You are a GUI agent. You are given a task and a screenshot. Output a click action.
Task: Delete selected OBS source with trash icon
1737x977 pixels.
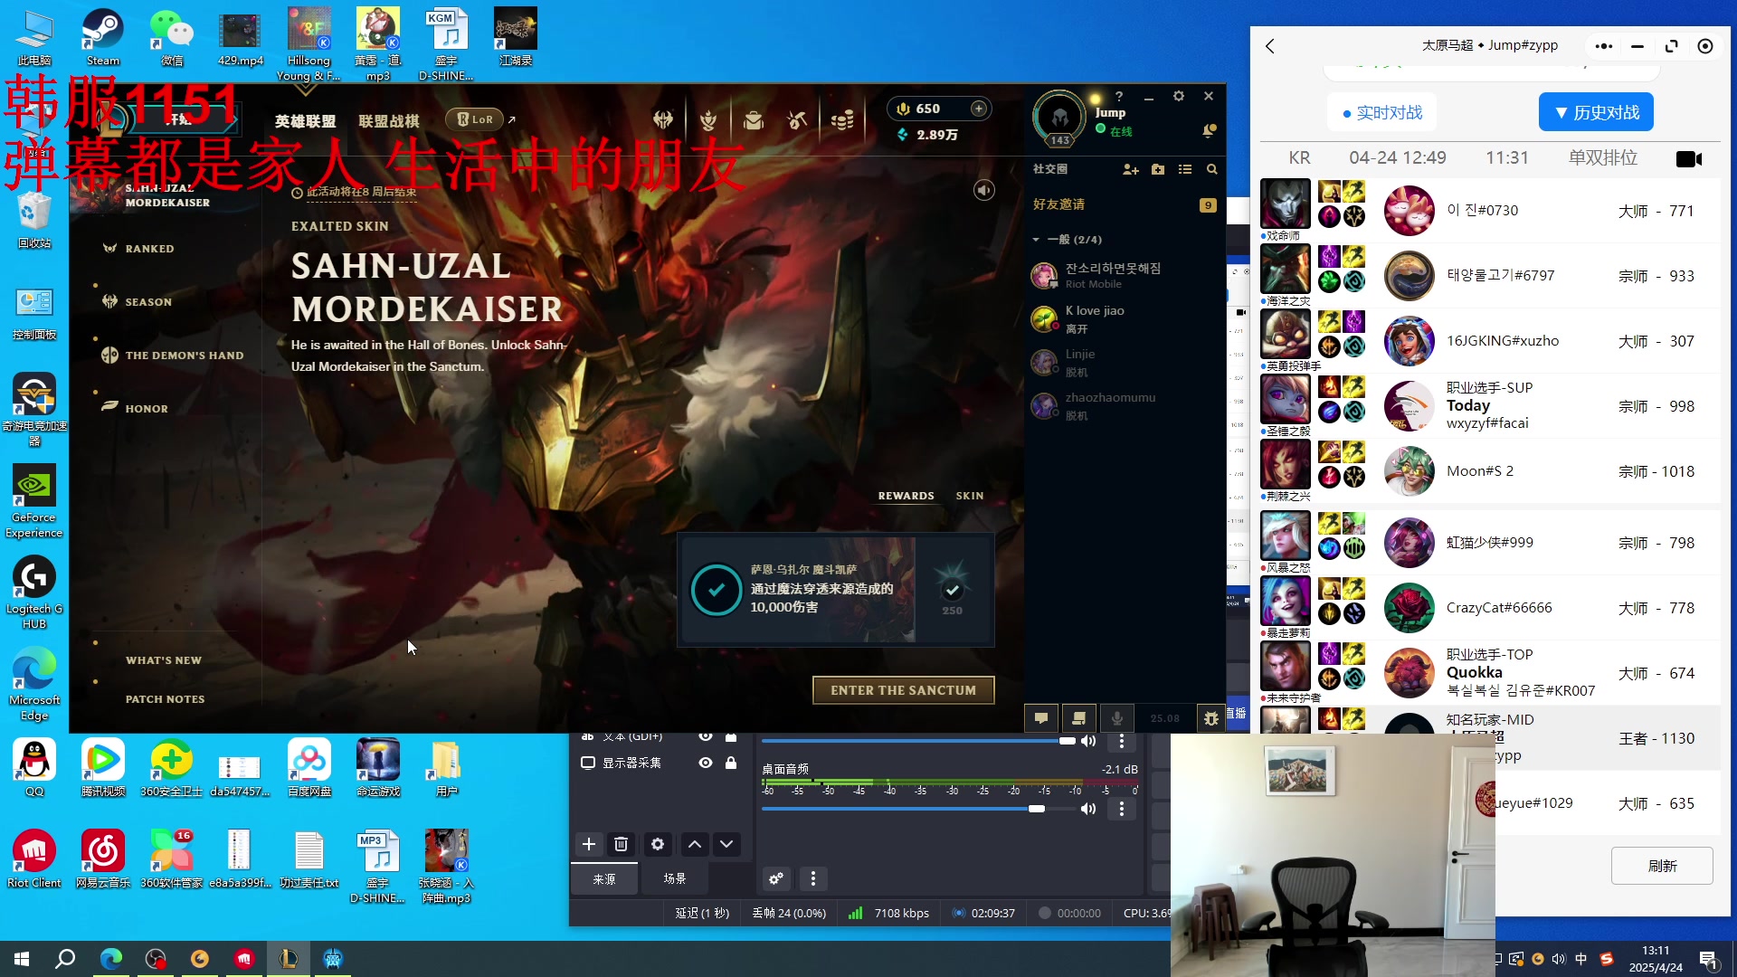[x=621, y=844]
